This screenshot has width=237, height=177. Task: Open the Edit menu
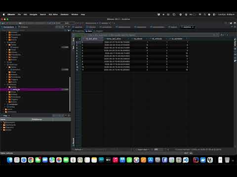pyautogui.click(x=25, y=14)
